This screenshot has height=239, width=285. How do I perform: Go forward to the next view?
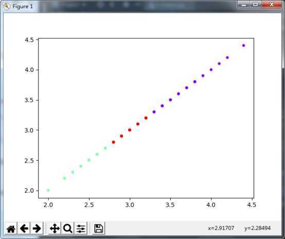pyautogui.click(x=37, y=228)
